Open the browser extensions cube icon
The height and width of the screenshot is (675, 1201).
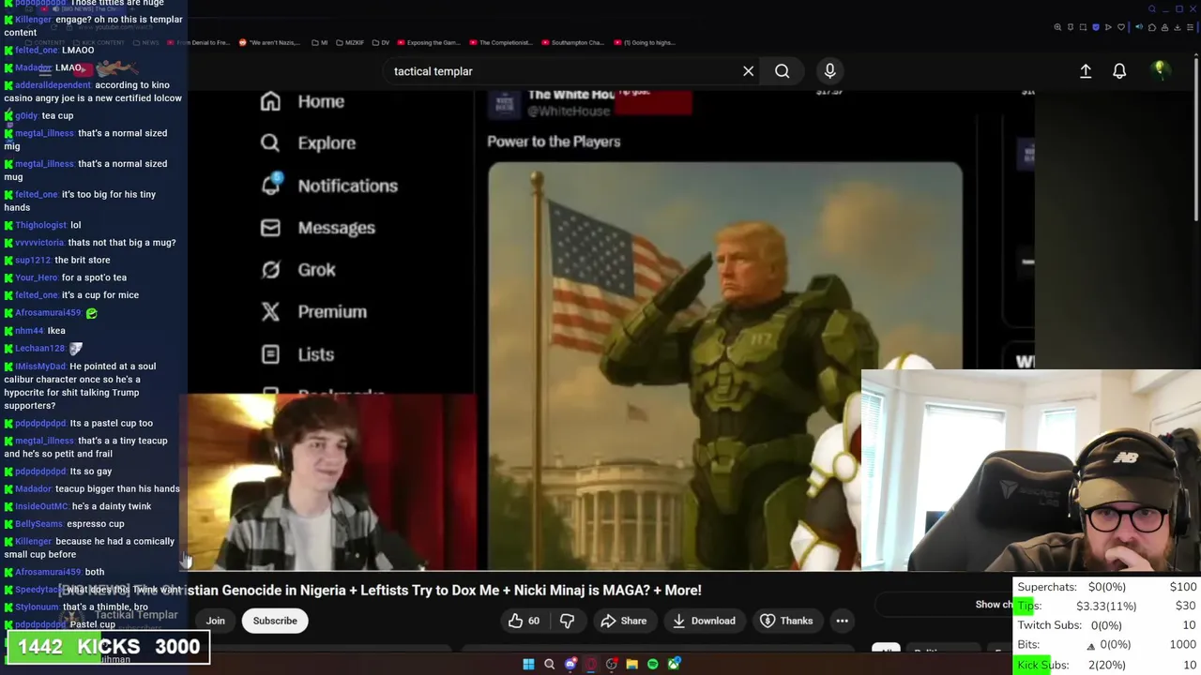1152,27
